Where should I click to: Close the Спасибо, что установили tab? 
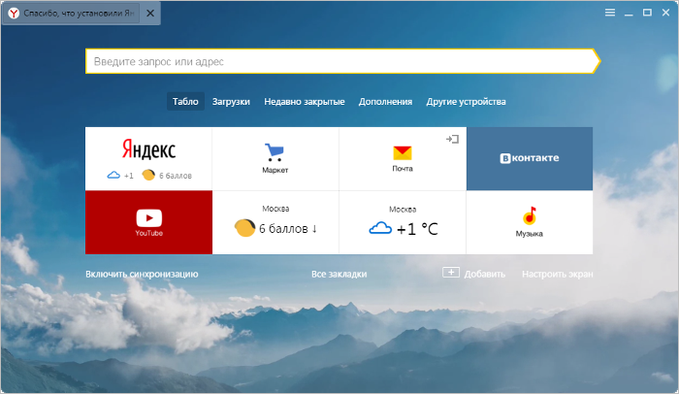[x=150, y=14]
